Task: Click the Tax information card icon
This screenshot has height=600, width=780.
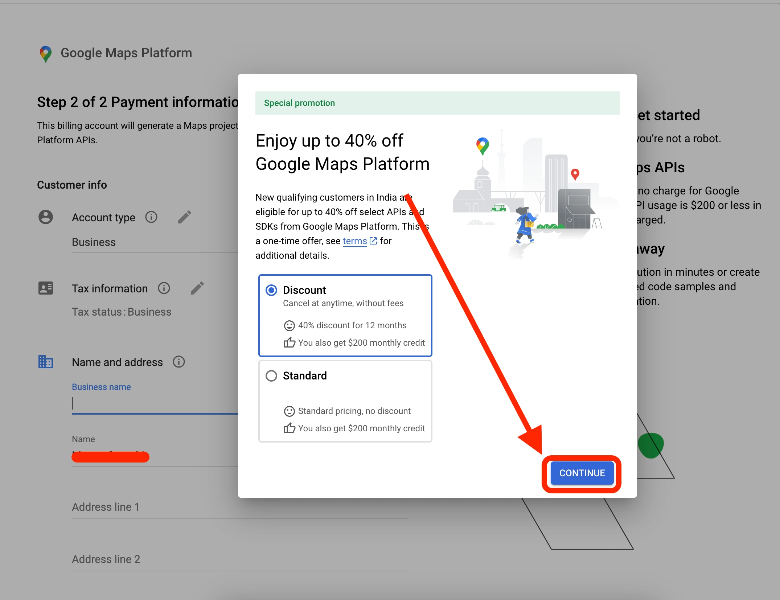Action: (x=46, y=288)
